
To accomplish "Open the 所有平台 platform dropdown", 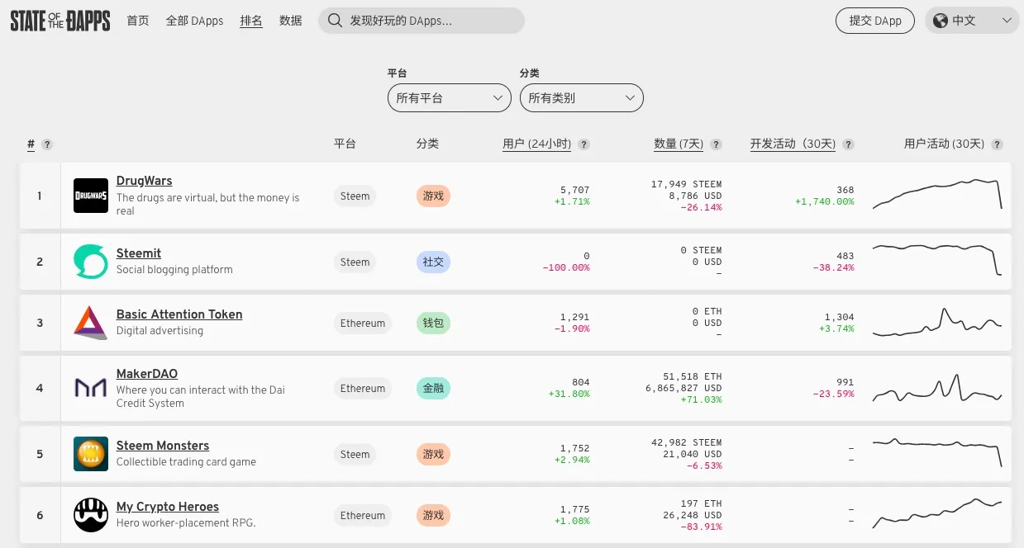I will tap(449, 97).
